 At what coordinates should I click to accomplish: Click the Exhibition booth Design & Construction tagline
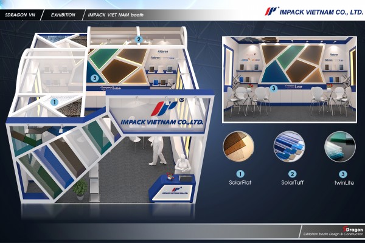(333, 234)
